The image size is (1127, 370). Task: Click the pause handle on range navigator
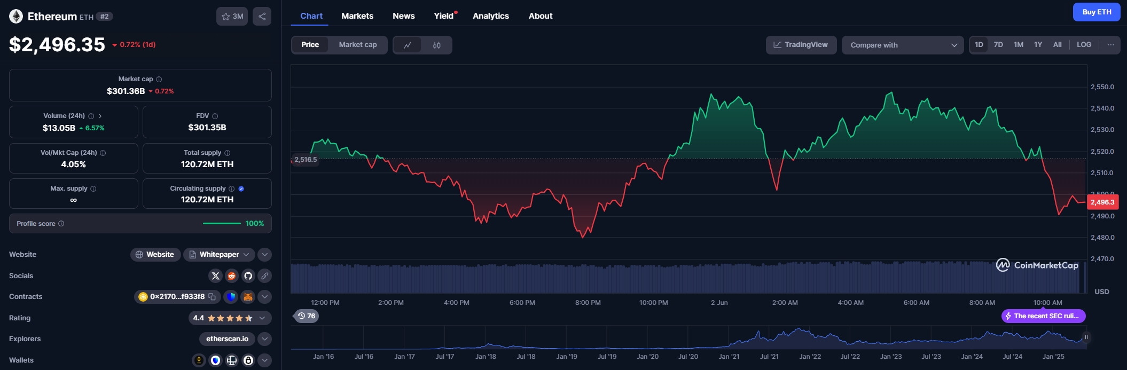coord(1086,337)
